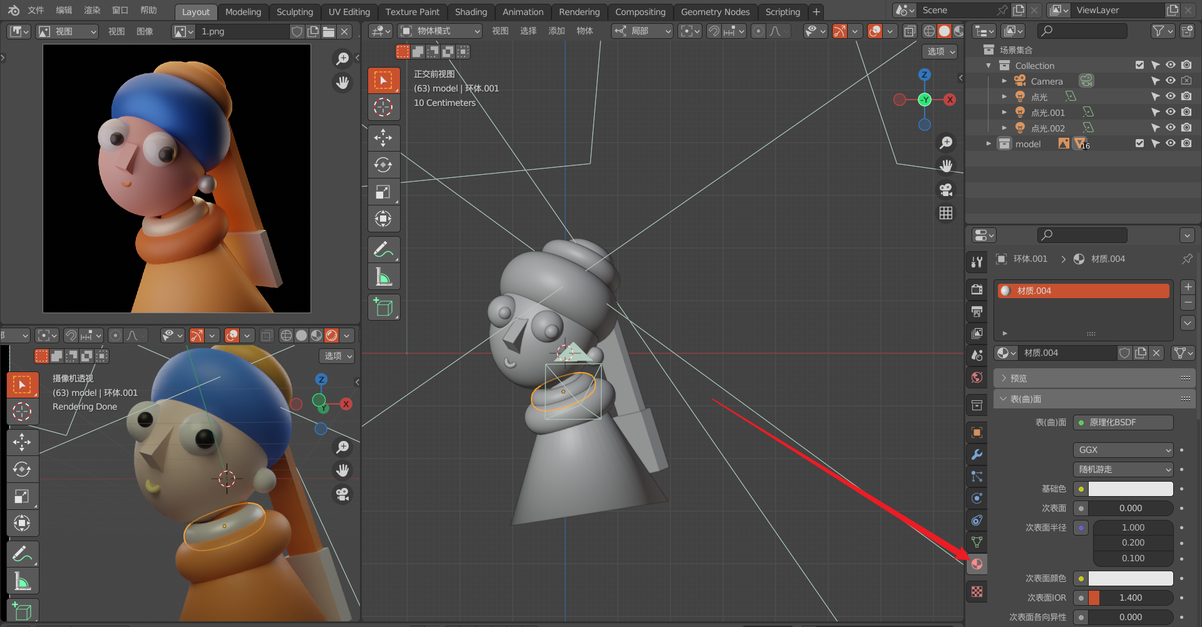The height and width of the screenshot is (627, 1202).
Task: Click the 次表面颜色 subsurface color swatch
Action: pyautogui.click(x=1131, y=578)
